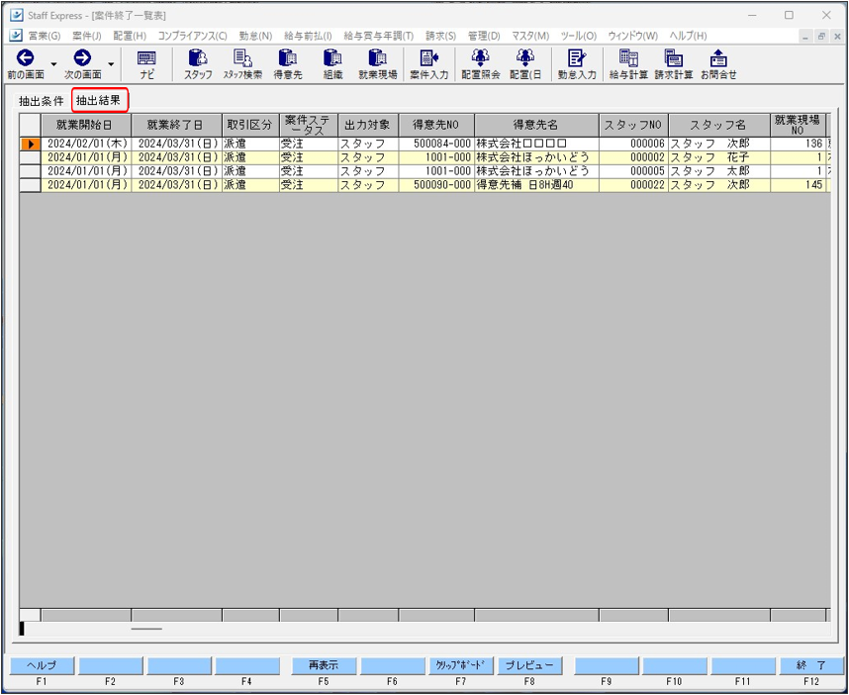Switch to the 抽出結果 tab

(x=99, y=100)
